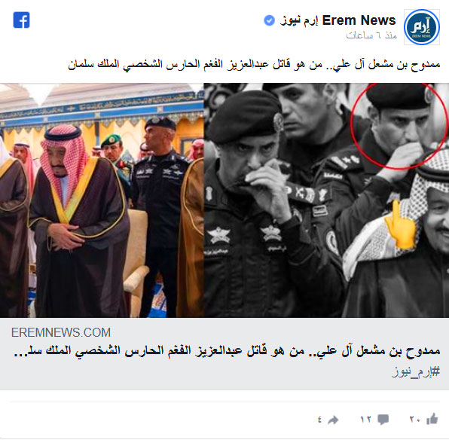The width and height of the screenshot is (449, 440).
Task: Click the post caption text above image
Action: pos(254,65)
